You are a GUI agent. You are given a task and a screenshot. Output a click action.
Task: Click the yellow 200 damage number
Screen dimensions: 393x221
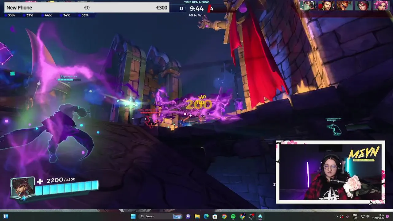199,105
